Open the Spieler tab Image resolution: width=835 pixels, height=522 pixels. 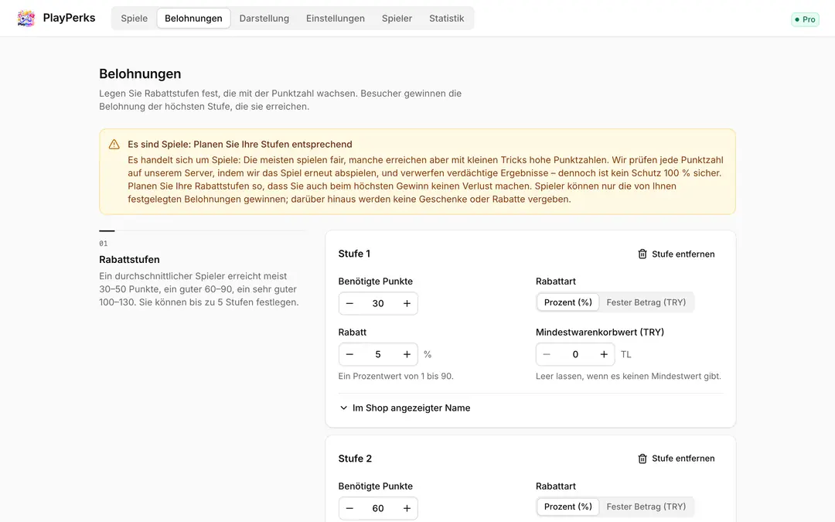point(397,18)
